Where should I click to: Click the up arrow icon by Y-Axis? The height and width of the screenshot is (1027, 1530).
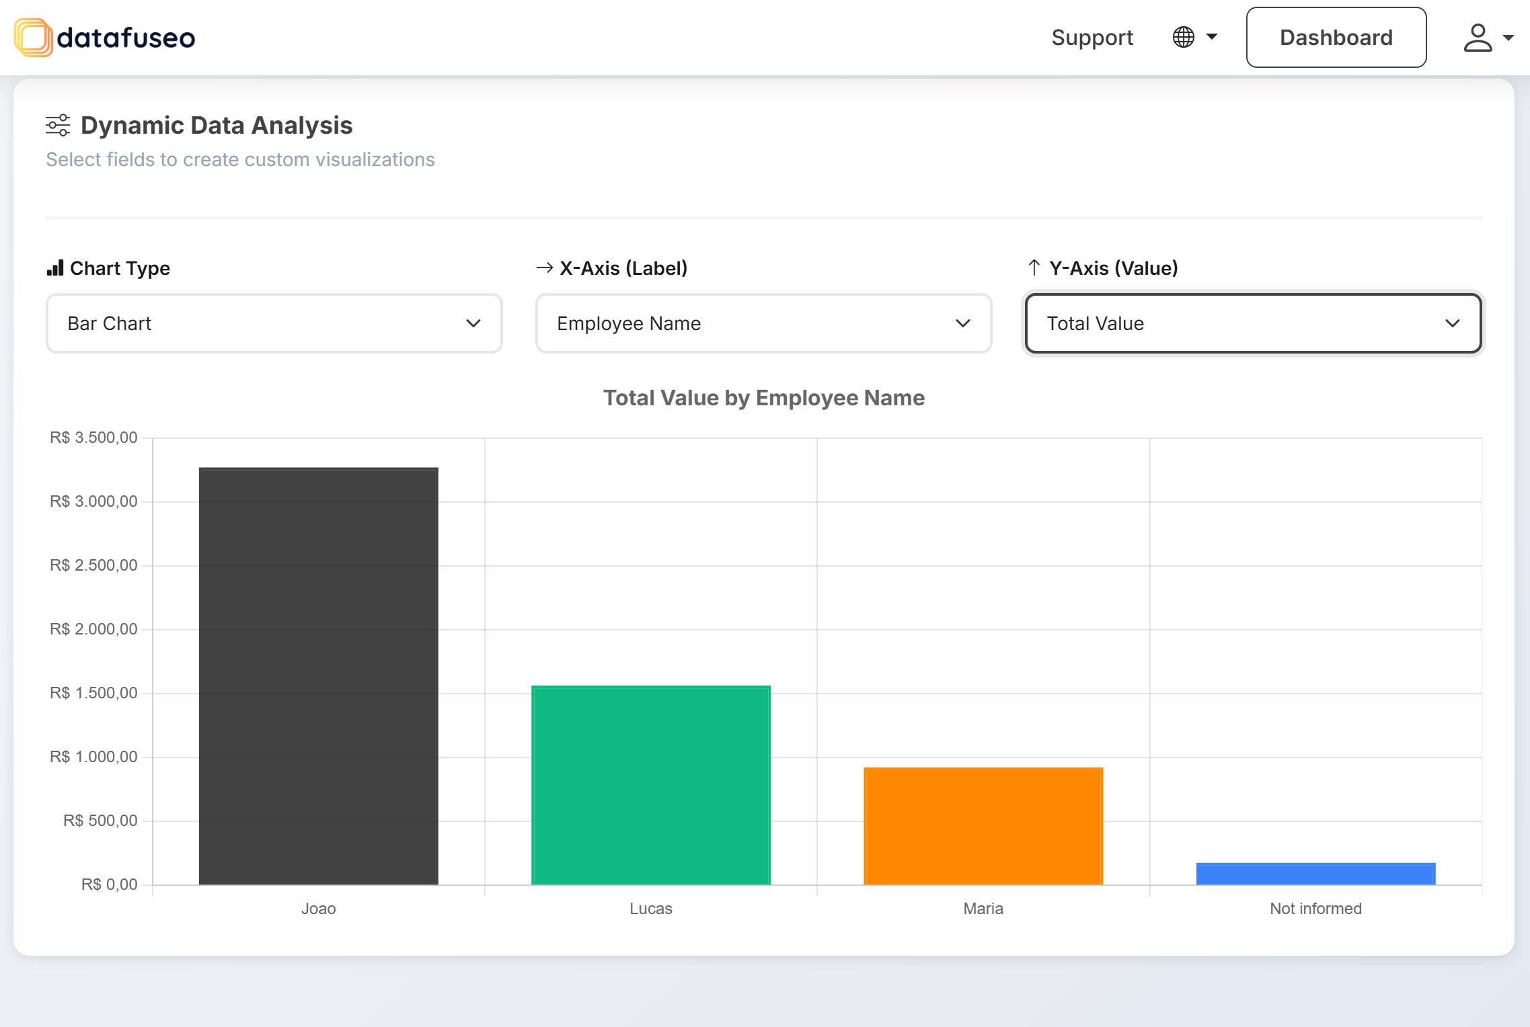[1034, 268]
